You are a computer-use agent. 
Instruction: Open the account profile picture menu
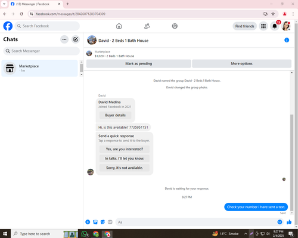click(x=286, y=26)
